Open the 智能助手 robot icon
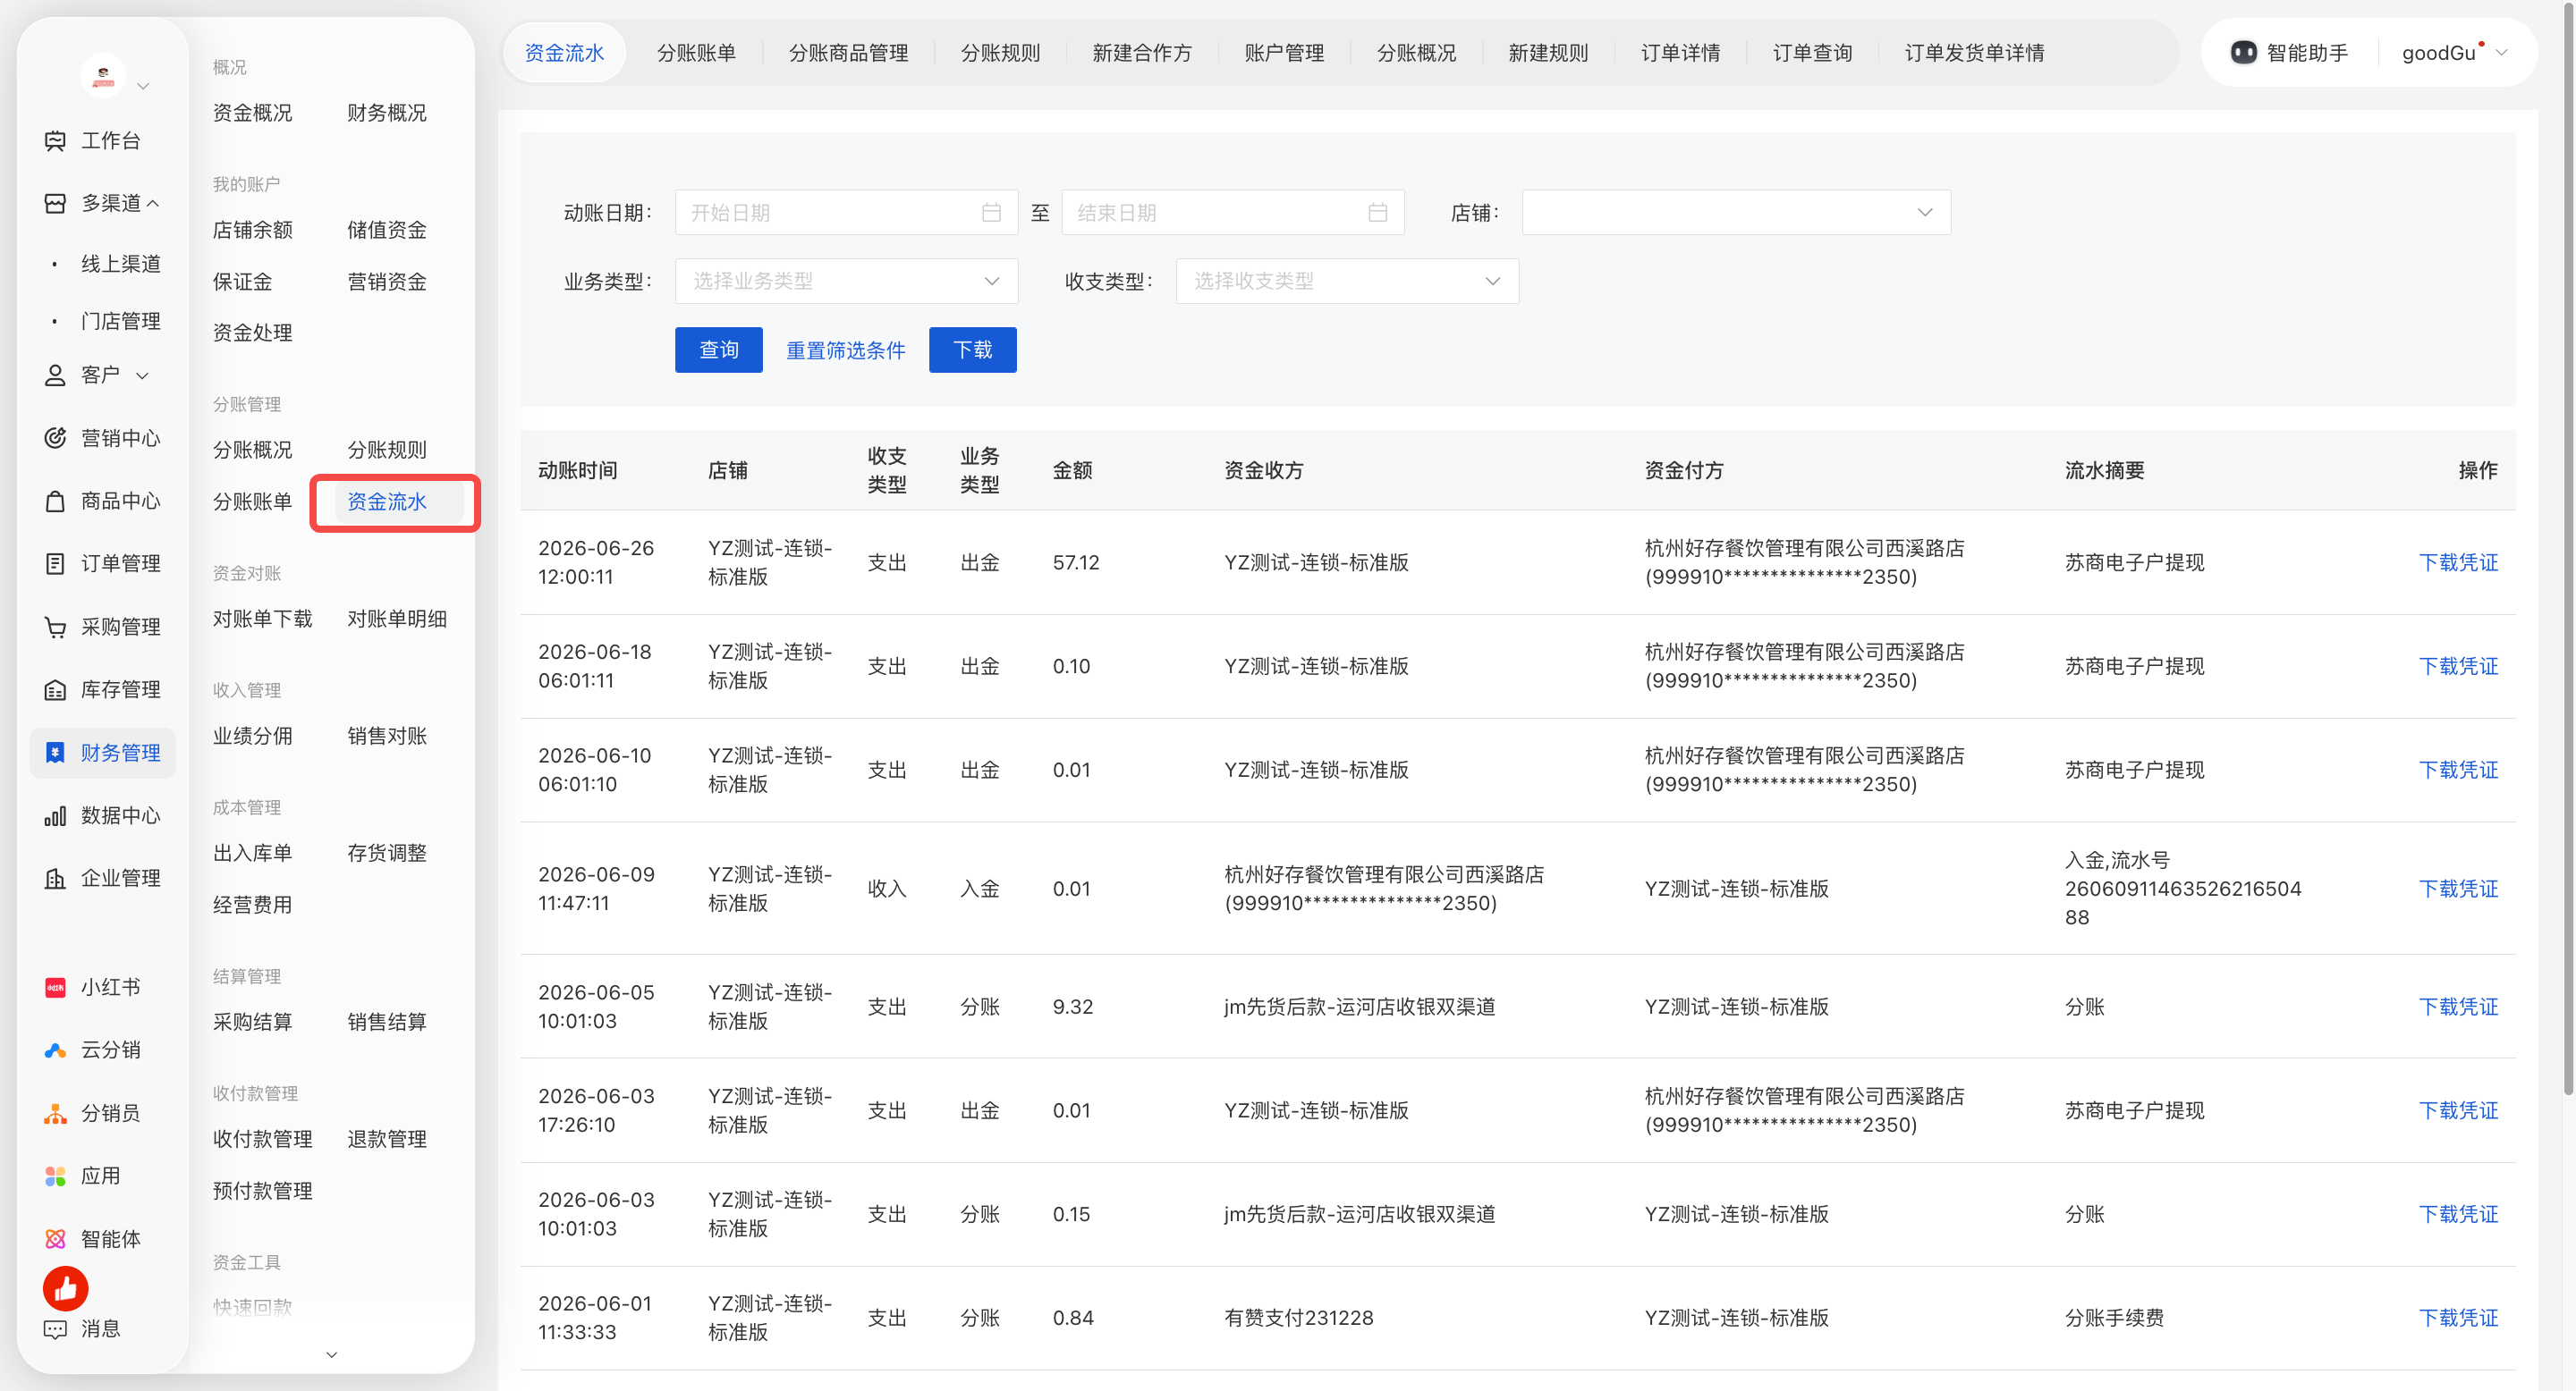 (x=2243, y=53)
